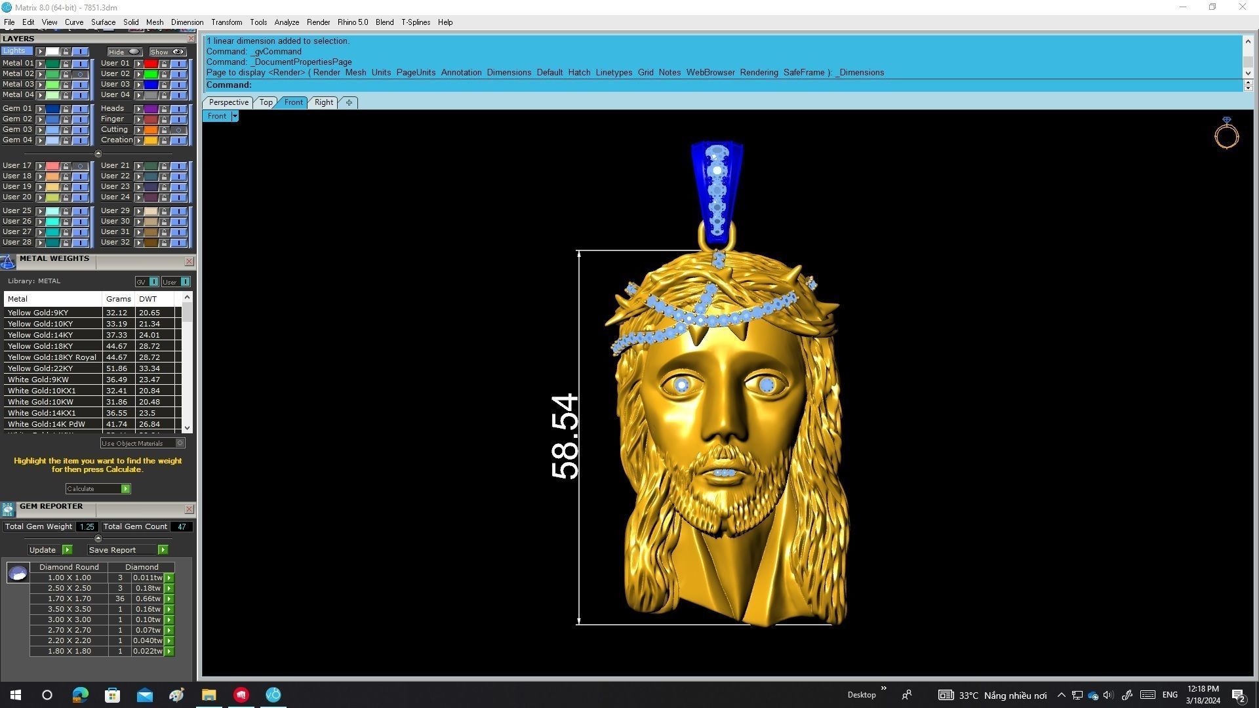Toggle lock icon for Metal 01 layer
Screen dimensions: 1259x708
pos(66,64)
